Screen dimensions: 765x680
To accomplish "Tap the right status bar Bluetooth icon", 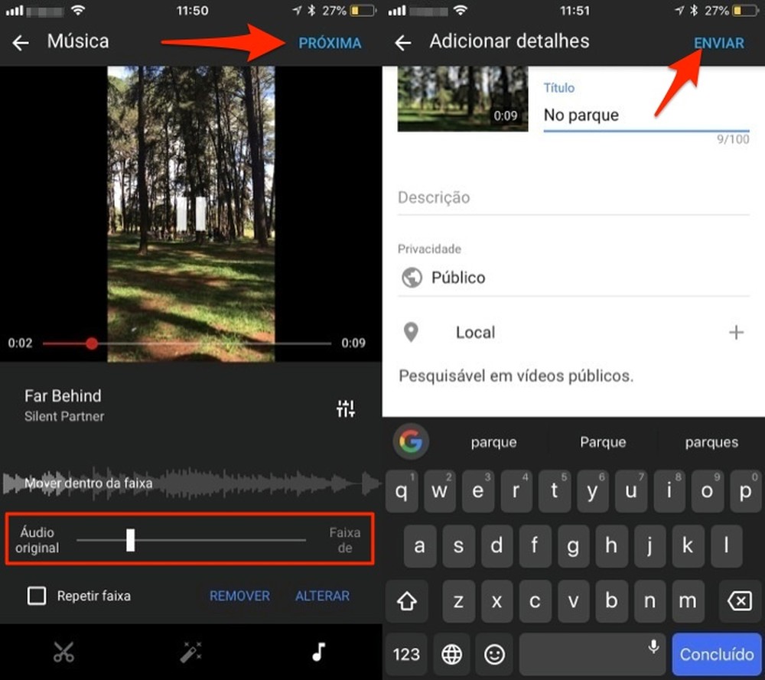I will point(694,10).
